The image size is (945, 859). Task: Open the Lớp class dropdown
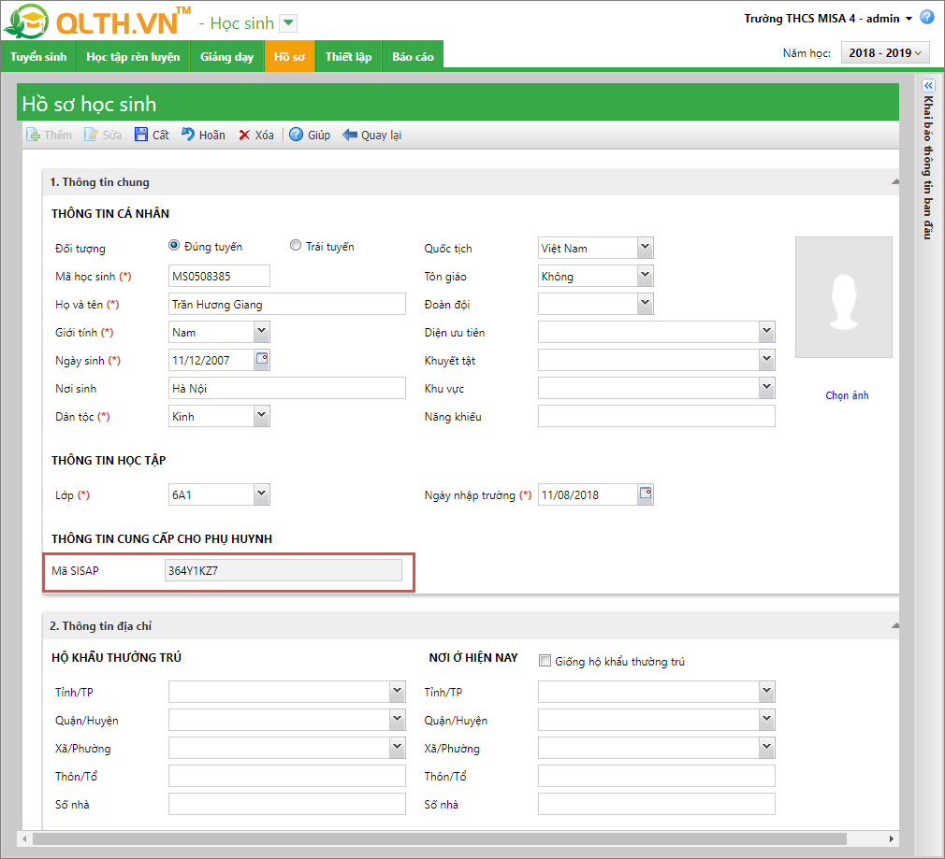261,494
